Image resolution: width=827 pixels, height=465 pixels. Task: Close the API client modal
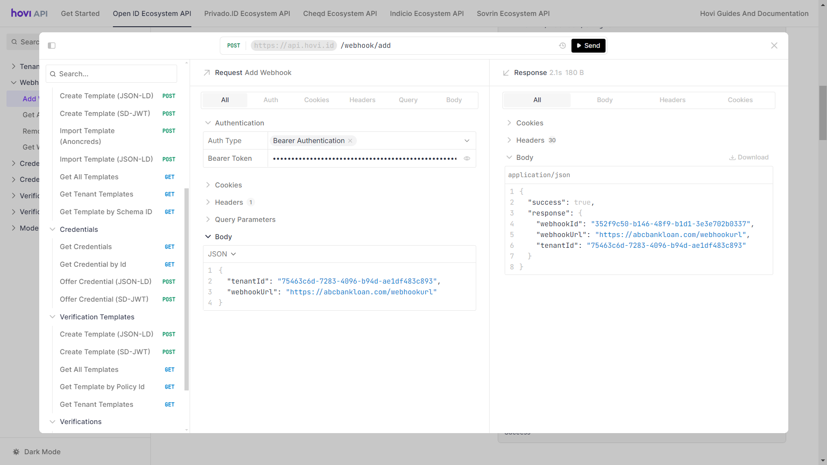coord(774,46)
